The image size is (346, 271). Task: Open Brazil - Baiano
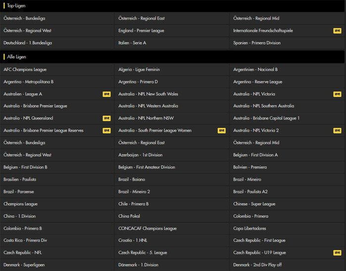(171, 180)
